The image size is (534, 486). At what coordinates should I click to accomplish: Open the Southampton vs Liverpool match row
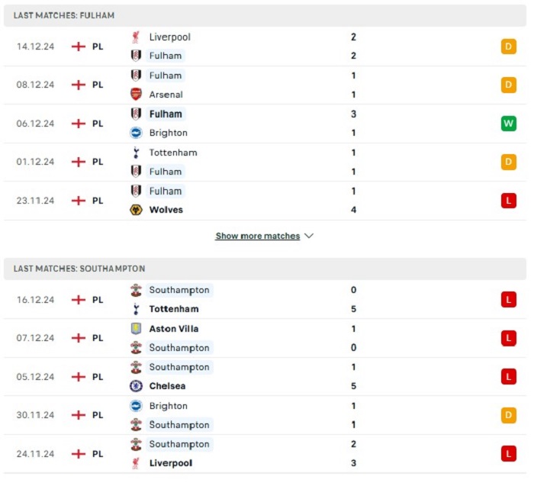pos(265,454)
